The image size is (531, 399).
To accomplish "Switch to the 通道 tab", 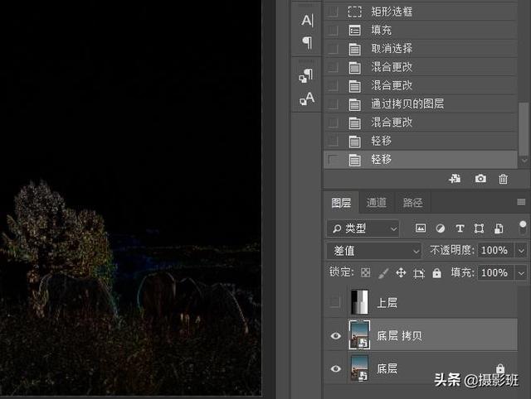I will pos(376,203).
